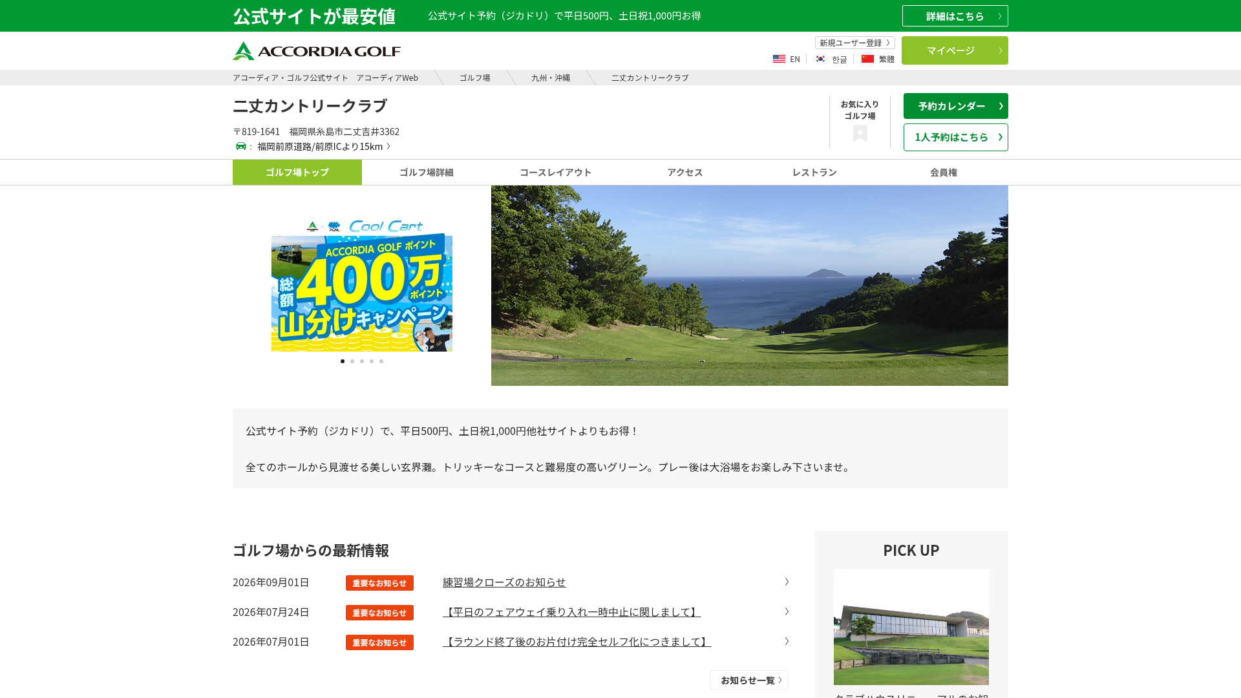Image resolution: width=1241 pixels, height=698 pixels.
Task: Open the ゴルフ場詳細 tab
Action: (x=427, y=172)
